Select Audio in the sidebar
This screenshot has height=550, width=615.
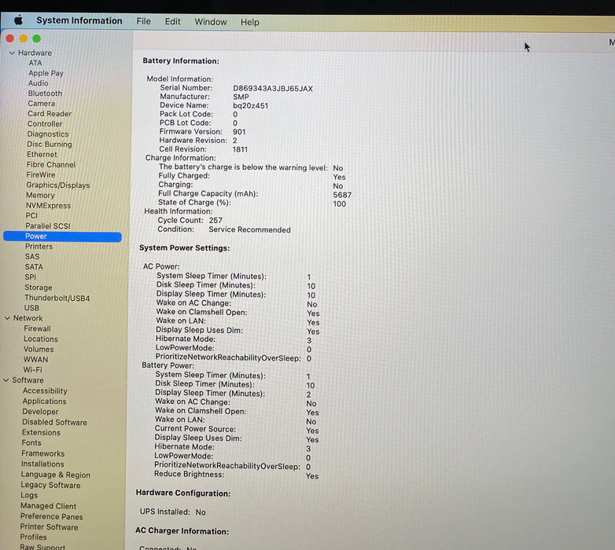(x=38, y=83)
